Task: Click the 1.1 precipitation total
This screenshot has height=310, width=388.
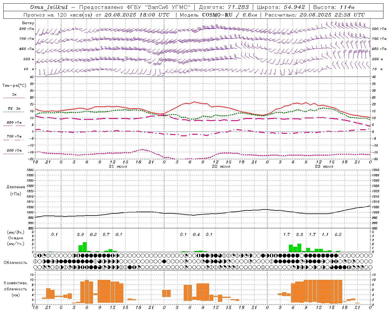Action: [325, 235]
